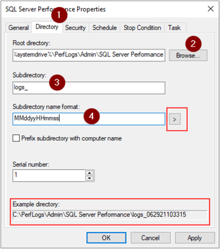Confirm with the OK button
220x249 pixels.
click(x=106, y=238)
